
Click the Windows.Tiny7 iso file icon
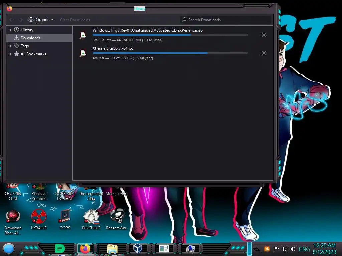[x=83, y=35]
